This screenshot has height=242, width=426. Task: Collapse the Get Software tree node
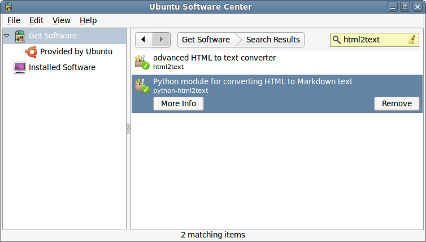pos(7,36)
